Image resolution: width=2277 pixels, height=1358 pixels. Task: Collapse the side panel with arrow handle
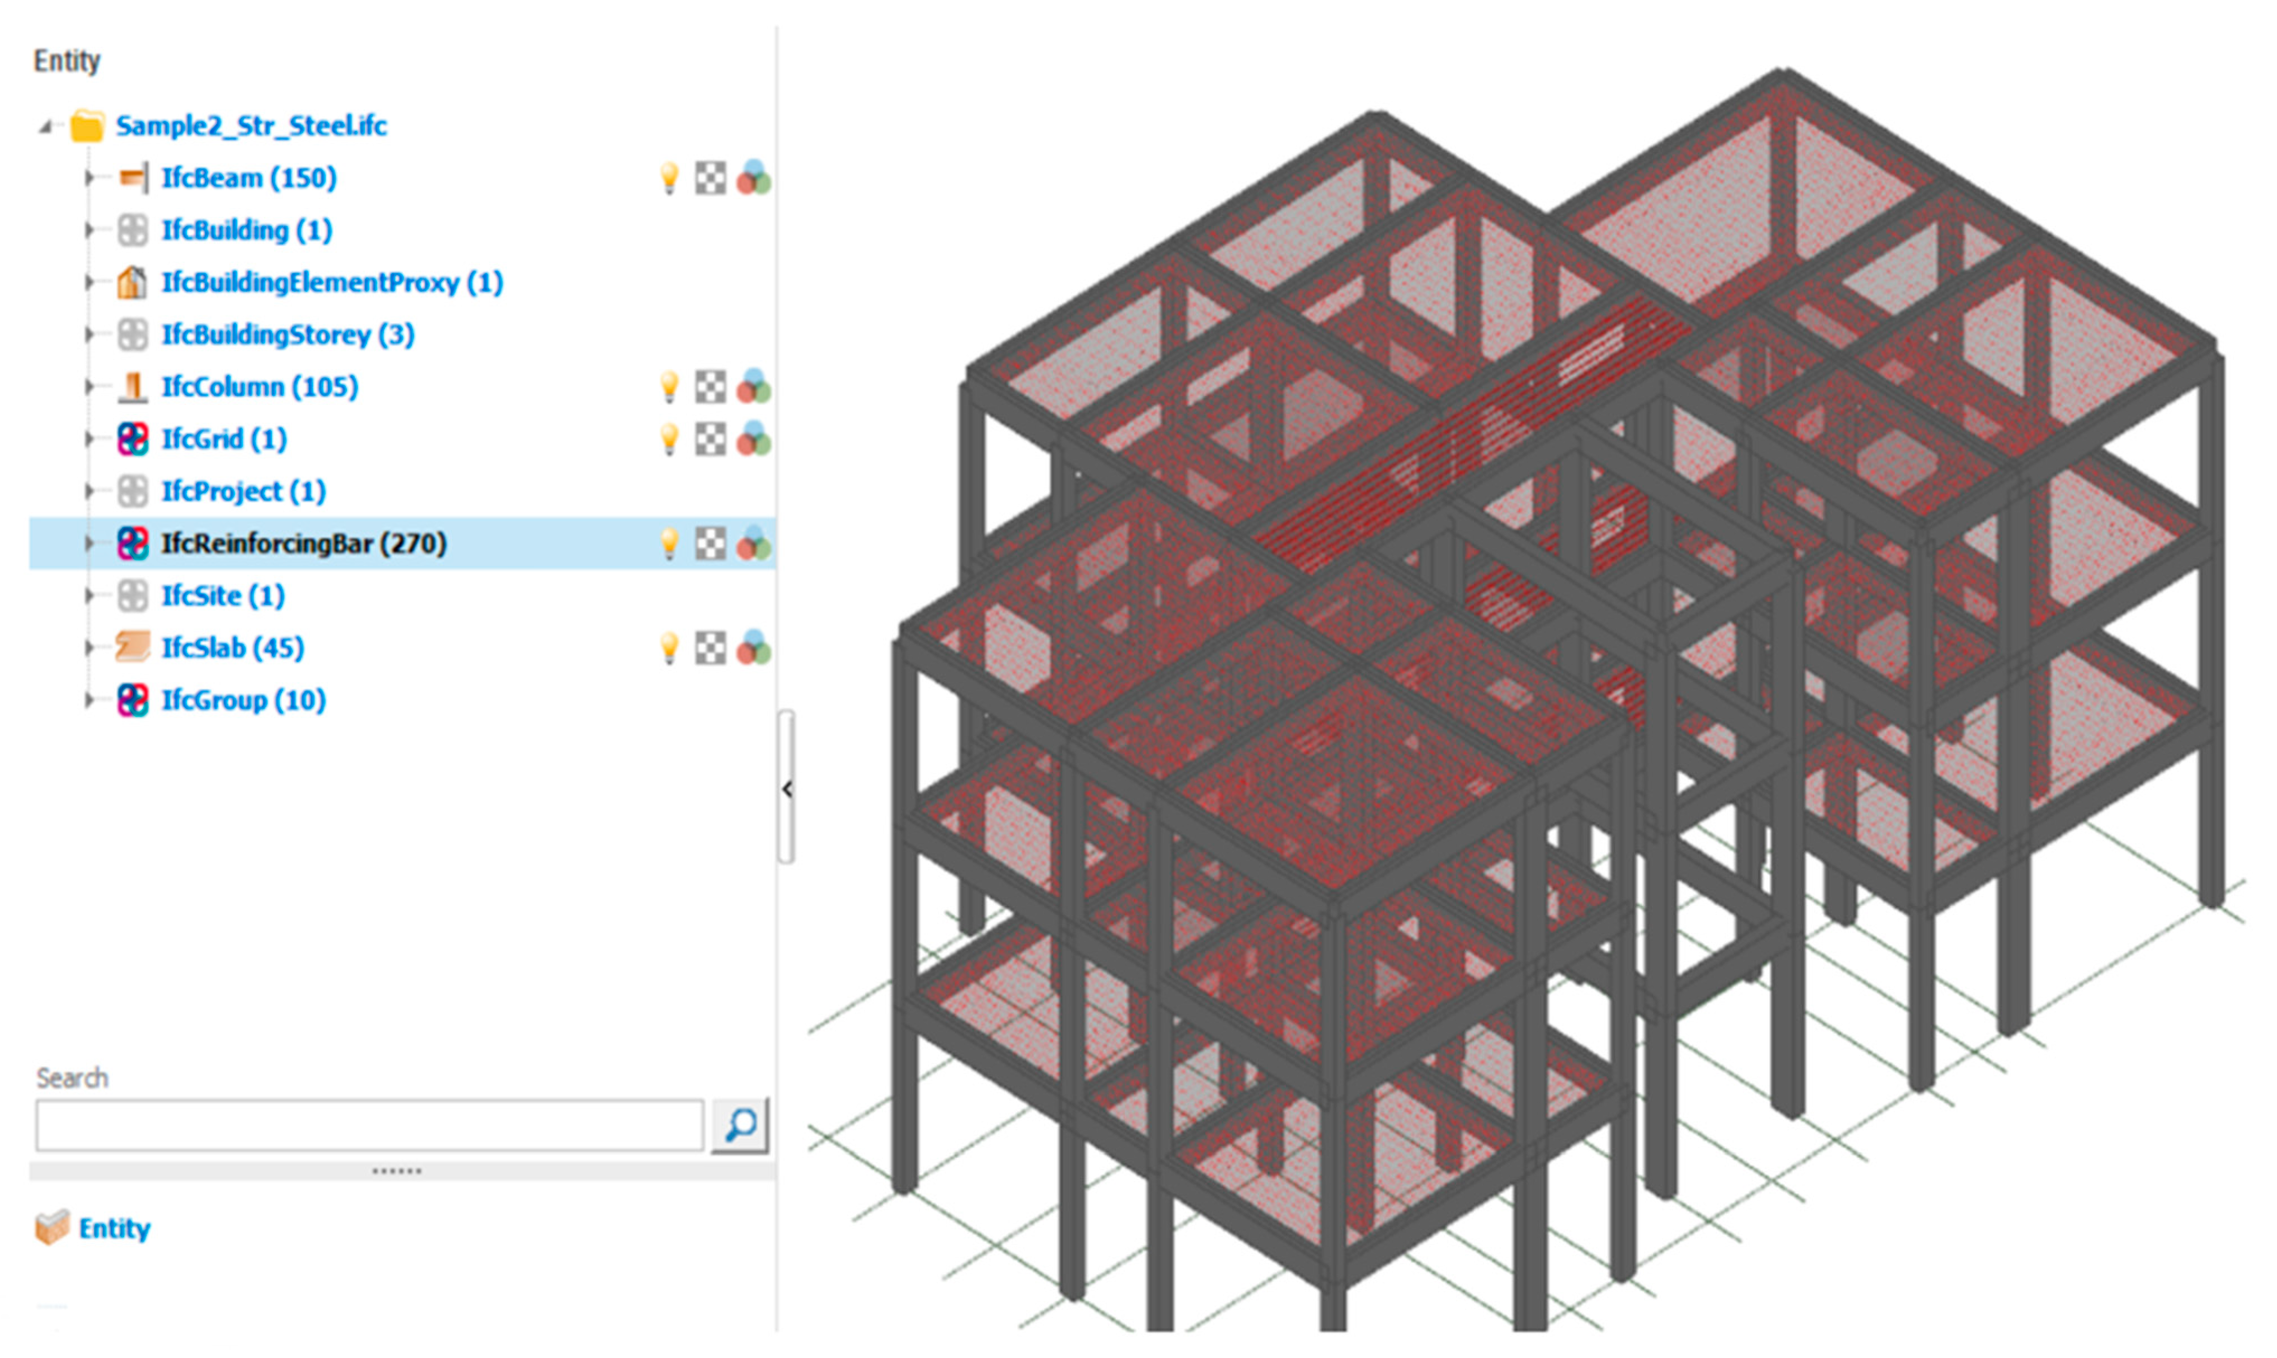click(786, 787)
